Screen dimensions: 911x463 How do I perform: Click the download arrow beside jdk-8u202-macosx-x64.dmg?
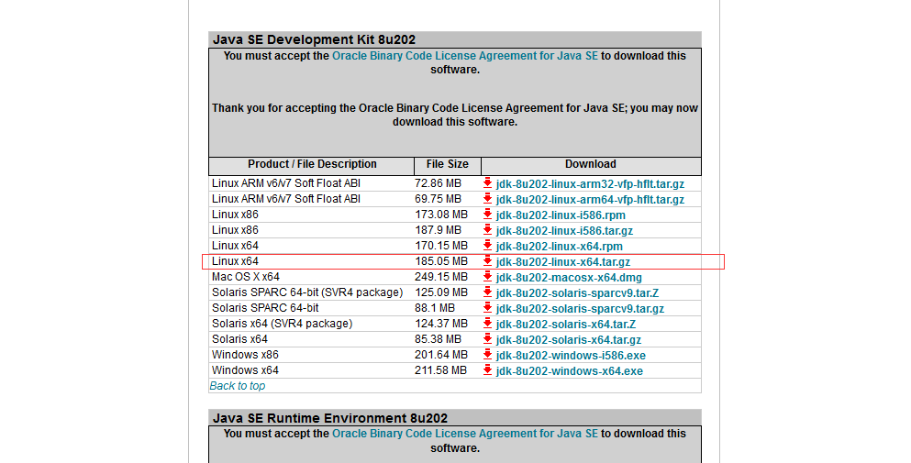487,277
